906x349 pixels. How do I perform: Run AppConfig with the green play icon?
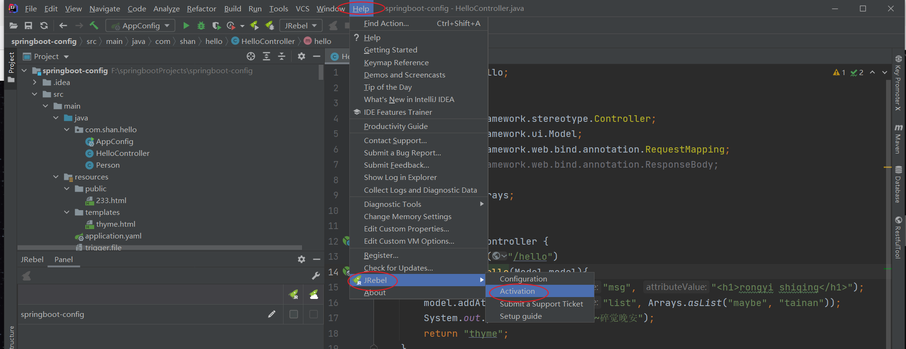point(186,26)
